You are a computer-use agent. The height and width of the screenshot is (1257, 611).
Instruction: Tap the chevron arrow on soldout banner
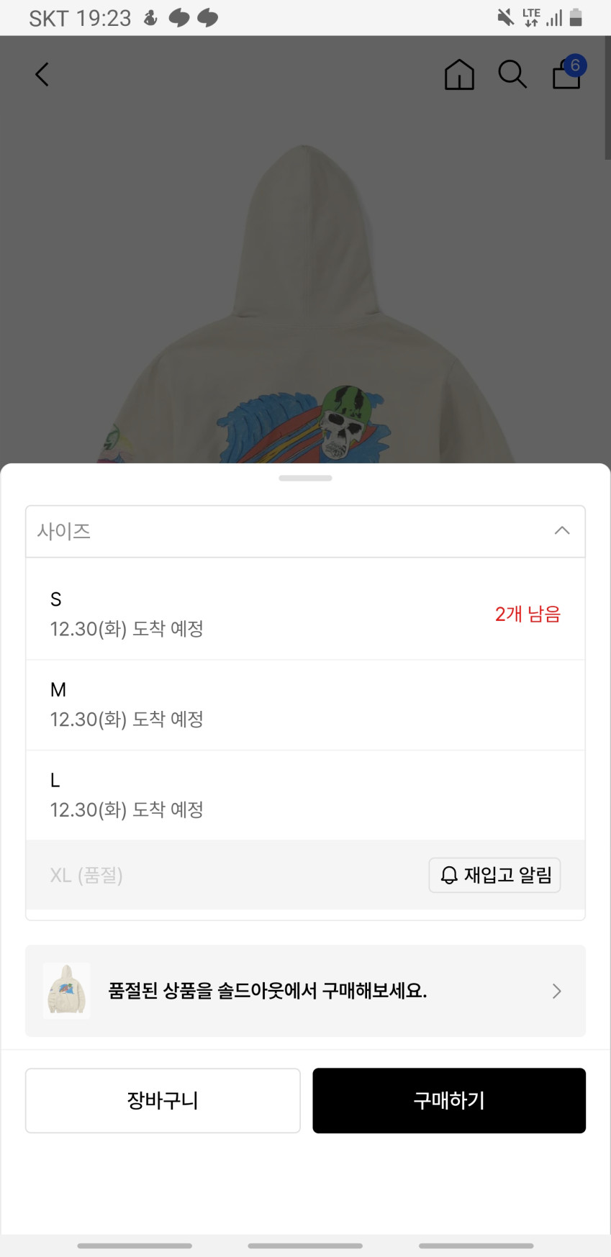(x=556, y=991)
